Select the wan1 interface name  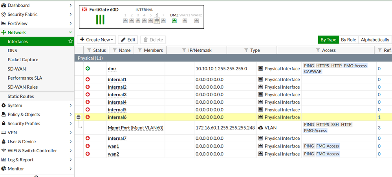113,146
